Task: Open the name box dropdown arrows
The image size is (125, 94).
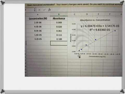Action: pos(35,10)
